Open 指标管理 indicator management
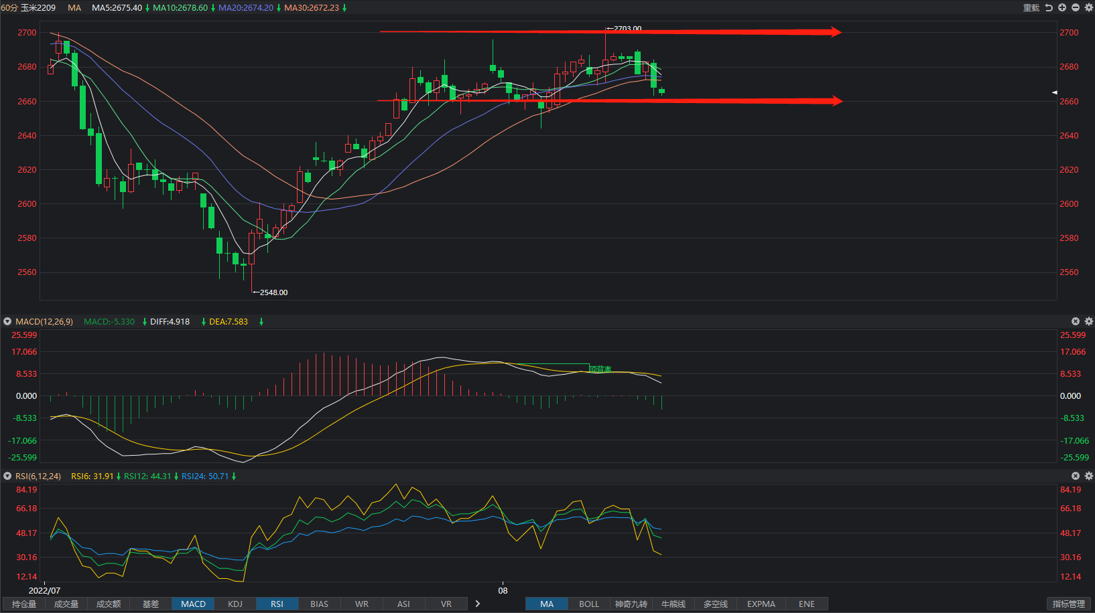The height and width of the screenshot is (613, 1095). (x=1068, y=604)
